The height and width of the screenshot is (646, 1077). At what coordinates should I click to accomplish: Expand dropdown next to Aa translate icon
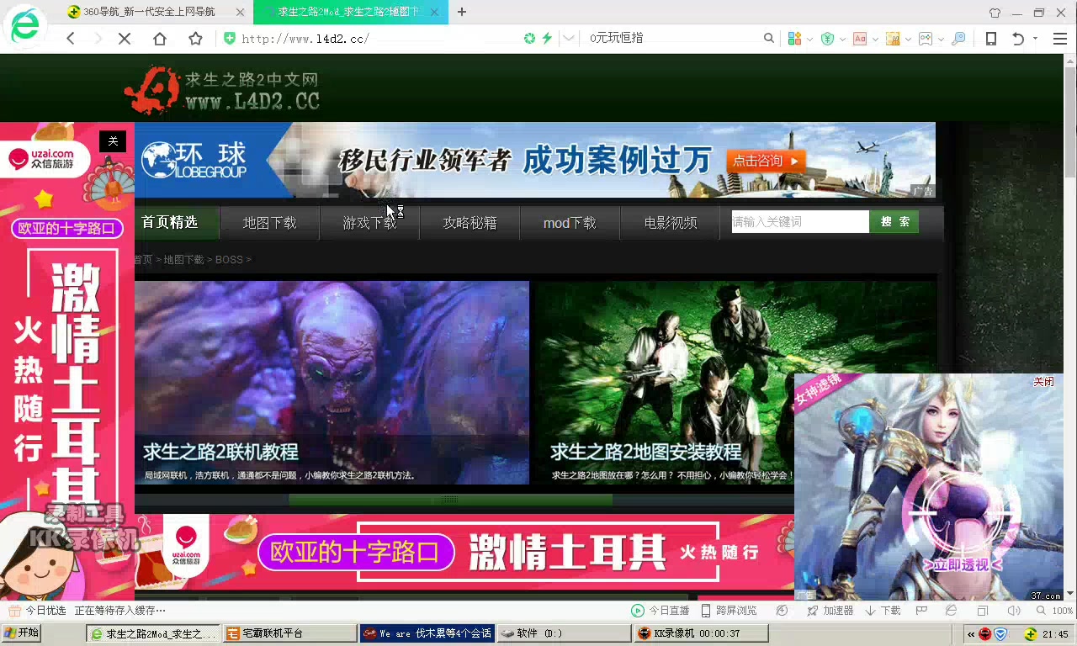(x=875, y=39)
